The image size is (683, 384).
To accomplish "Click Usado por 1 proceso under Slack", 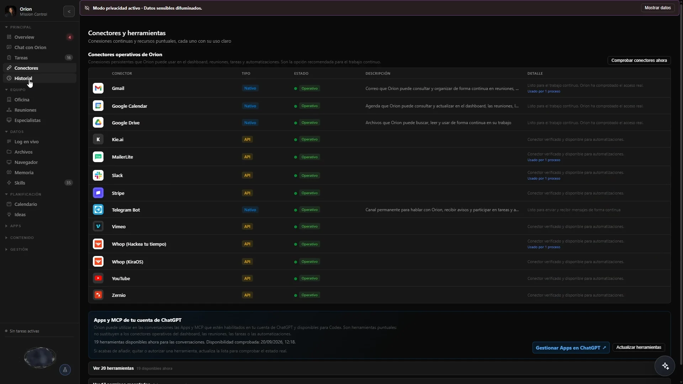I will click(x=544, y=178).
